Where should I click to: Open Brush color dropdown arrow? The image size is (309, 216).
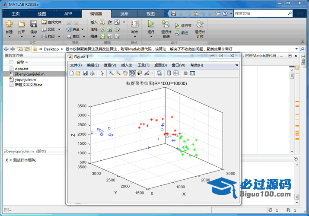[152, 73]
